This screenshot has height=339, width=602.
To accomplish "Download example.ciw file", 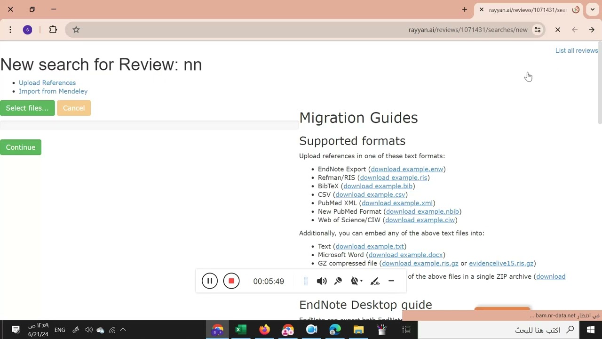I will (x=420, y=220).
